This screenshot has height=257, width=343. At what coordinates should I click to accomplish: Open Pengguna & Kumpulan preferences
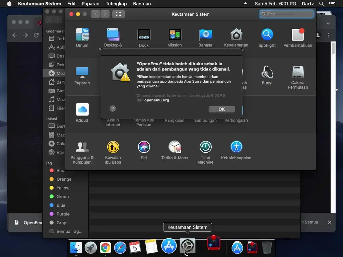click(82, 152)
